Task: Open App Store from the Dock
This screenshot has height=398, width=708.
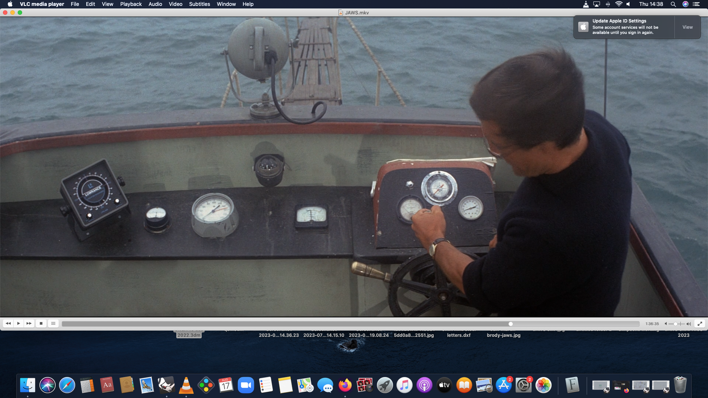Action: tap(504, 385)
